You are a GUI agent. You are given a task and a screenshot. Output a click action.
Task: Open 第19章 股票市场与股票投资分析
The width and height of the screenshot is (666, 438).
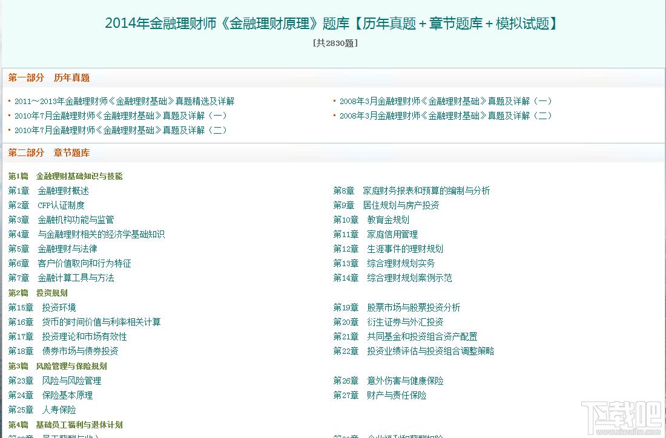click(397, 307)
